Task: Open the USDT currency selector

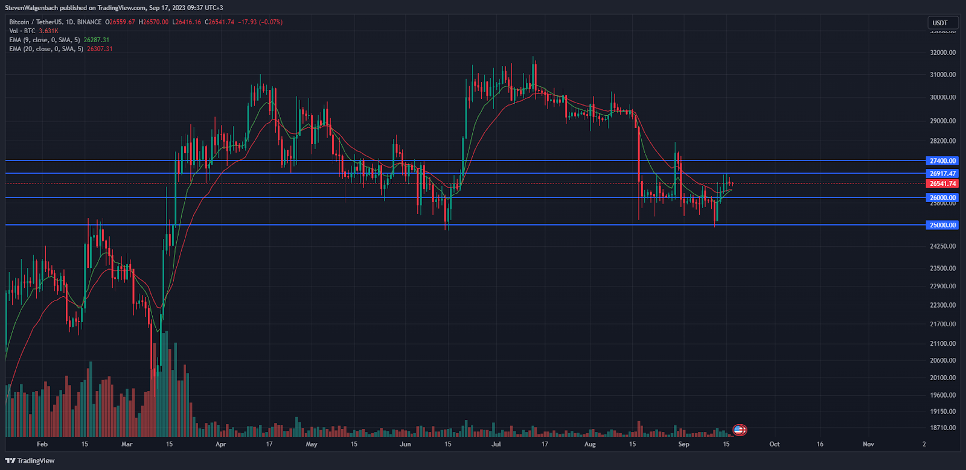Action: [x=940, y=23]
